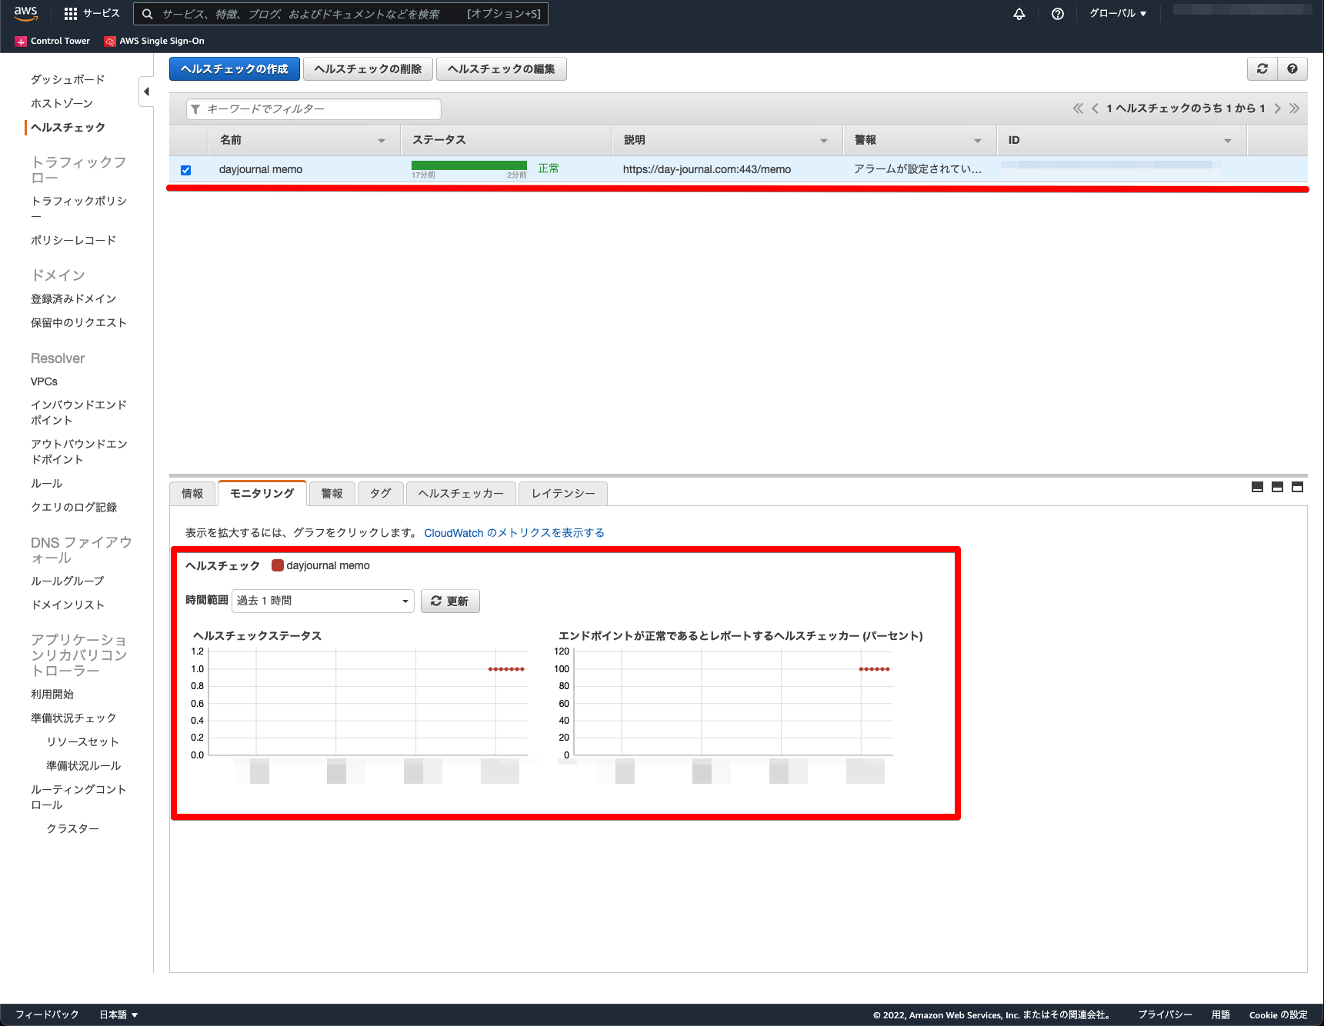This screenshot has width=1324, height=1026.
Task: Click the green status history bar
Action: click(469, 165)
